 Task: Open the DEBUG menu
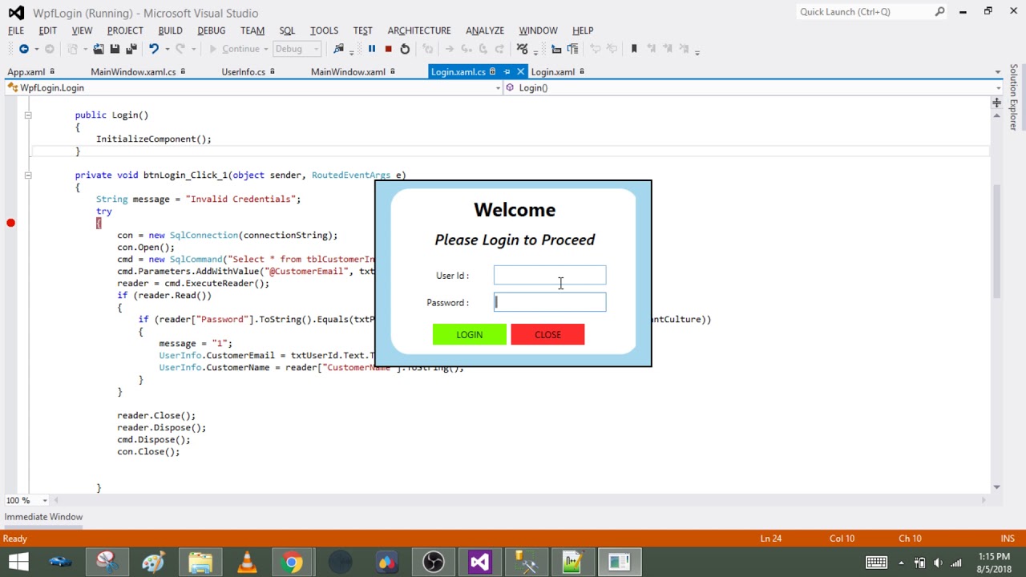click(x=212, y=30)
